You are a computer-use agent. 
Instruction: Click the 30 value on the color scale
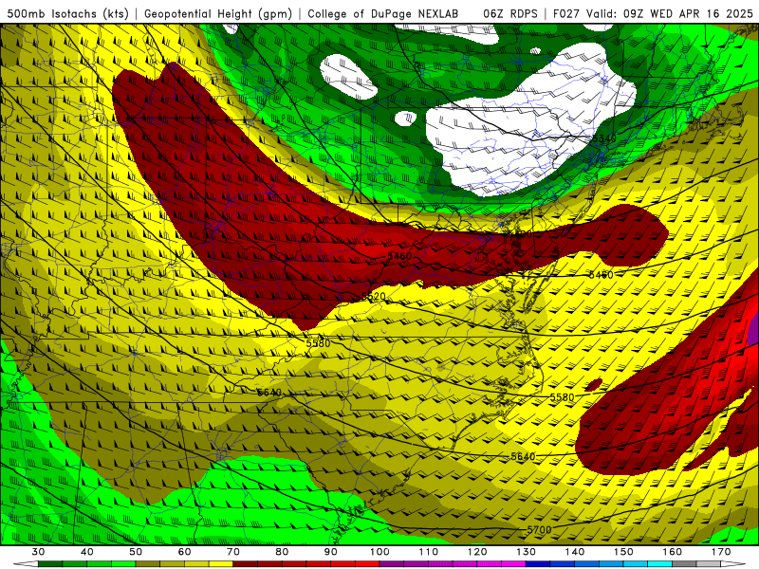[38, 552]
